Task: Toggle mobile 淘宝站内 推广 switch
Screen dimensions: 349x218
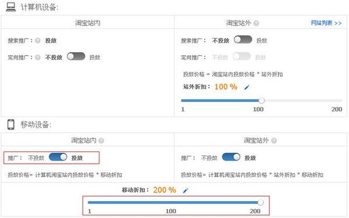Action: point(58,157)
